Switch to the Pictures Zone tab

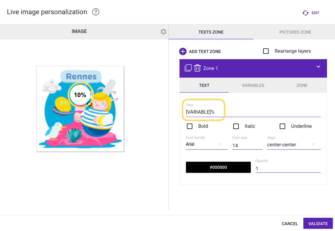(x=295, y=32)
